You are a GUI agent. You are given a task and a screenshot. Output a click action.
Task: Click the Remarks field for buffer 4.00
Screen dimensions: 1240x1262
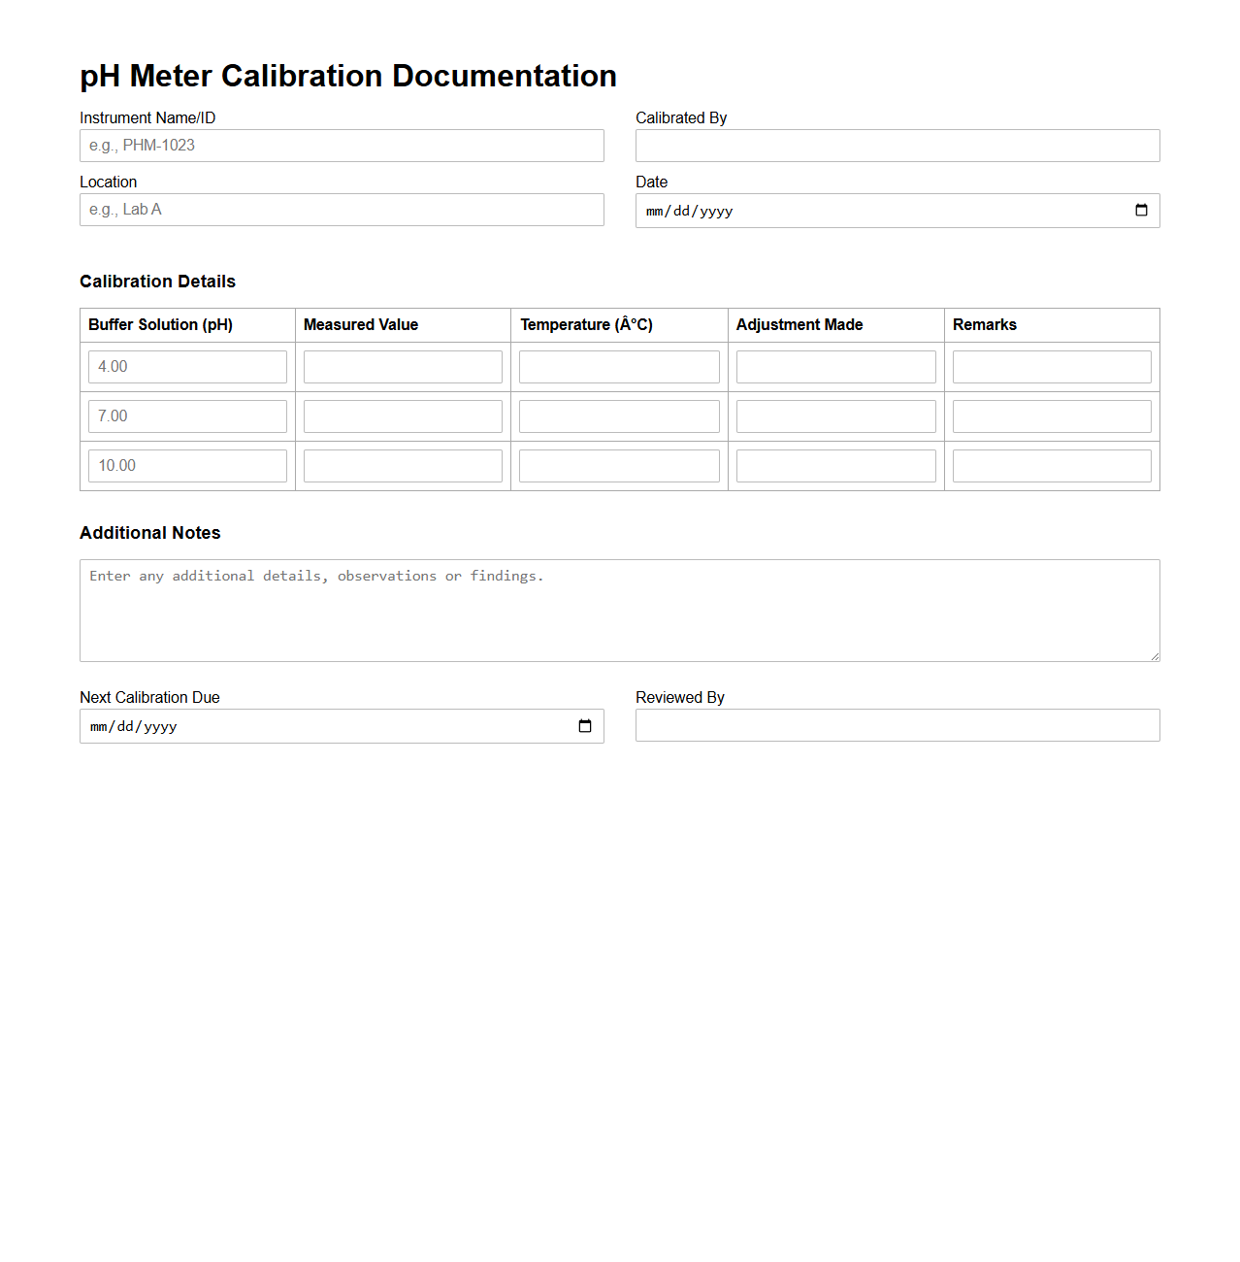1052,366
